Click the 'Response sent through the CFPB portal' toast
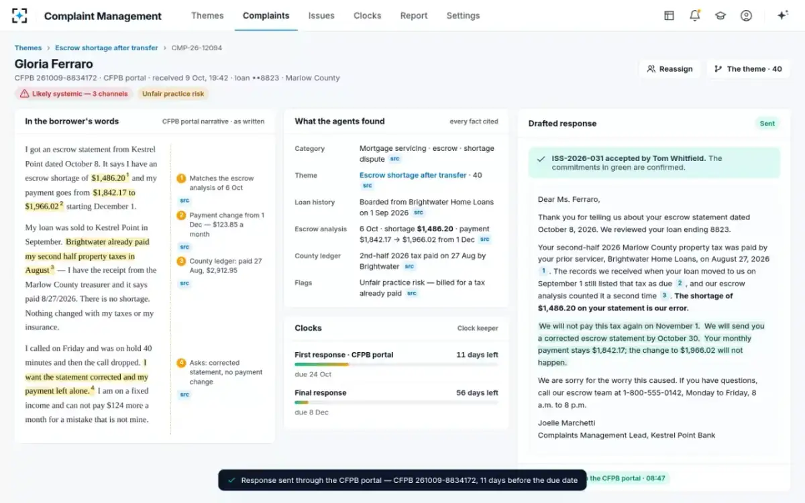The height and width of the screenshot is (503, 805). [402, 480]
